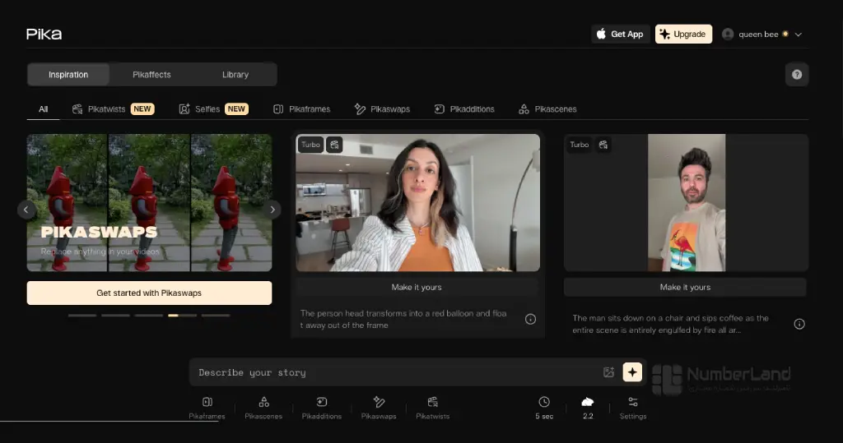The width and height of the screenshot is (843, 443).
Task: Select the last carousel indicator dash
Action: pyautogui.click(x=216, y=316)
